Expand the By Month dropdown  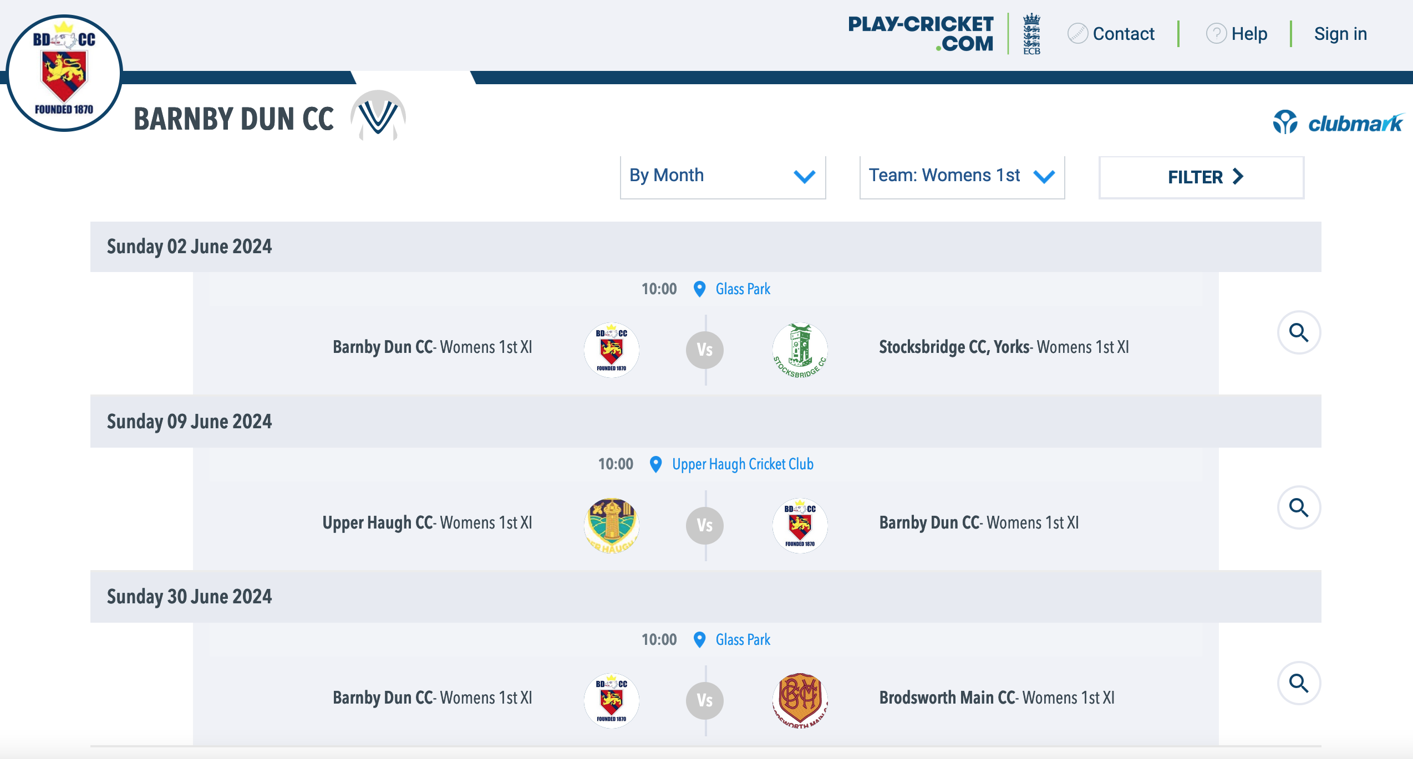tap(723, 176)
